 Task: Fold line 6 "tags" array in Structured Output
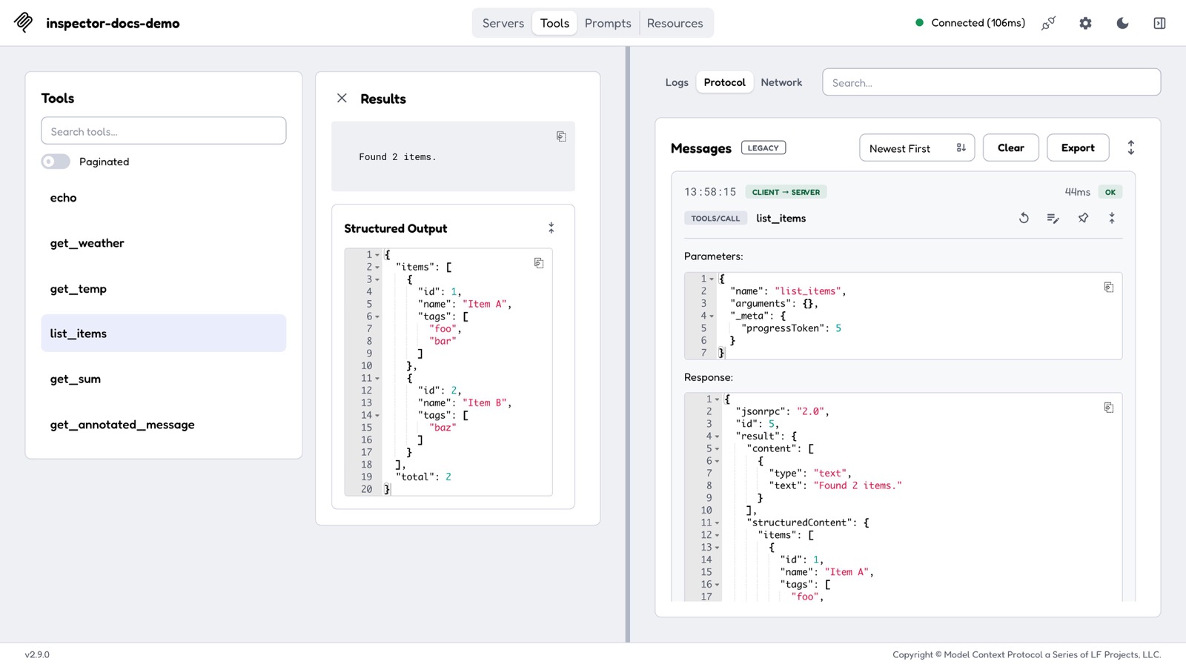click(377, 317)
